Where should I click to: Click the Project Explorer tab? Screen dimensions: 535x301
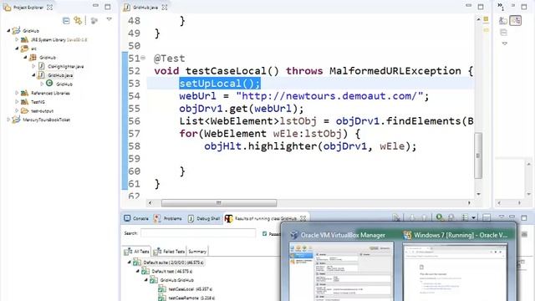[28, 8]
